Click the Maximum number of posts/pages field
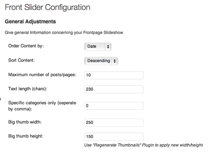This screenshot has height=153, width=215. click(114, 75)
